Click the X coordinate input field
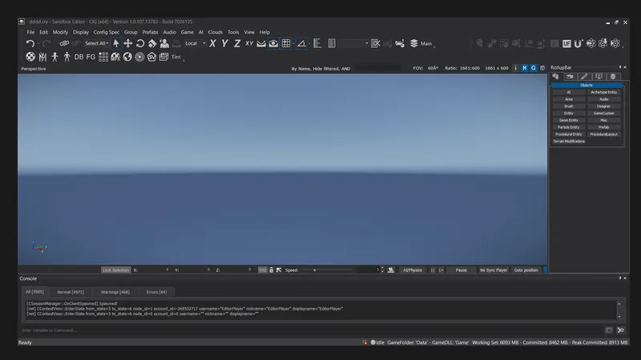 click(x=154, y=270)
